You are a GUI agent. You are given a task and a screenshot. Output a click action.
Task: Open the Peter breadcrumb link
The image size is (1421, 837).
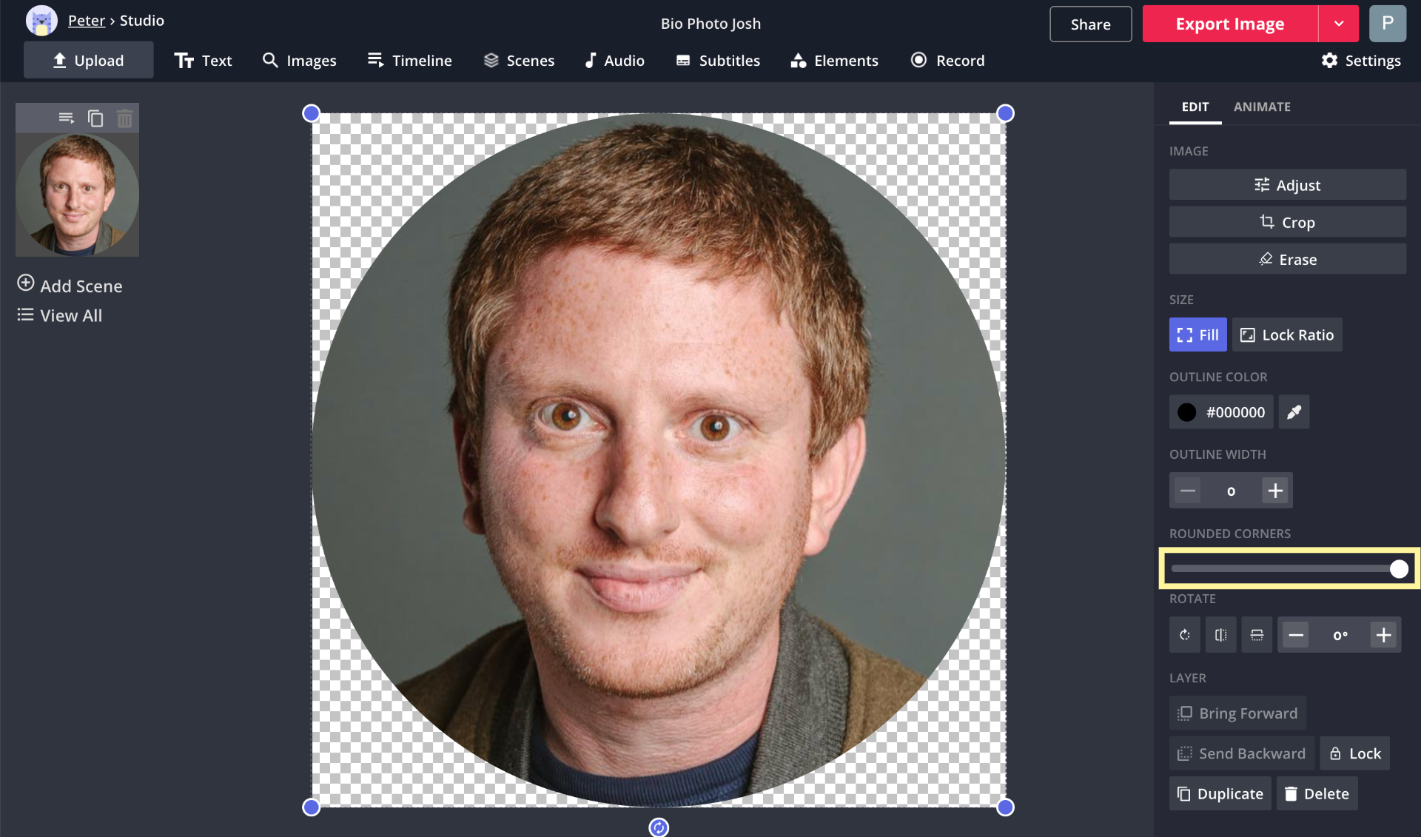point(86,20)
